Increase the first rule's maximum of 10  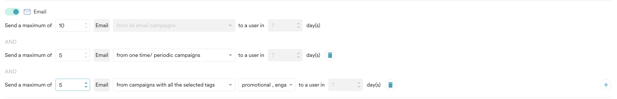(86, 24)
